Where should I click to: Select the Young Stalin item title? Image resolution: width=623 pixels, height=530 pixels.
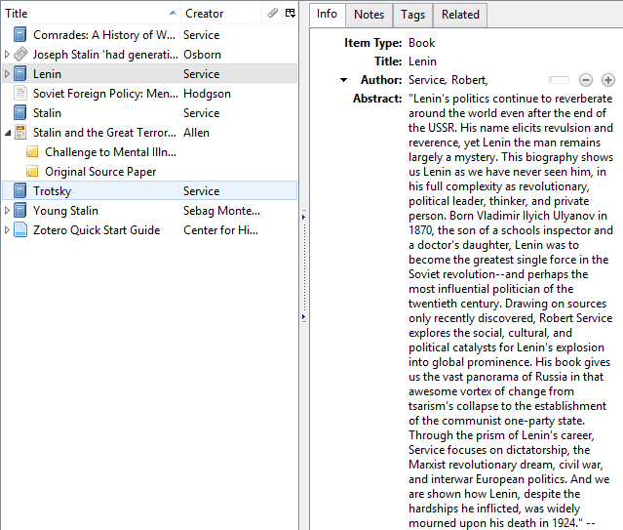(x=65, y=211)
